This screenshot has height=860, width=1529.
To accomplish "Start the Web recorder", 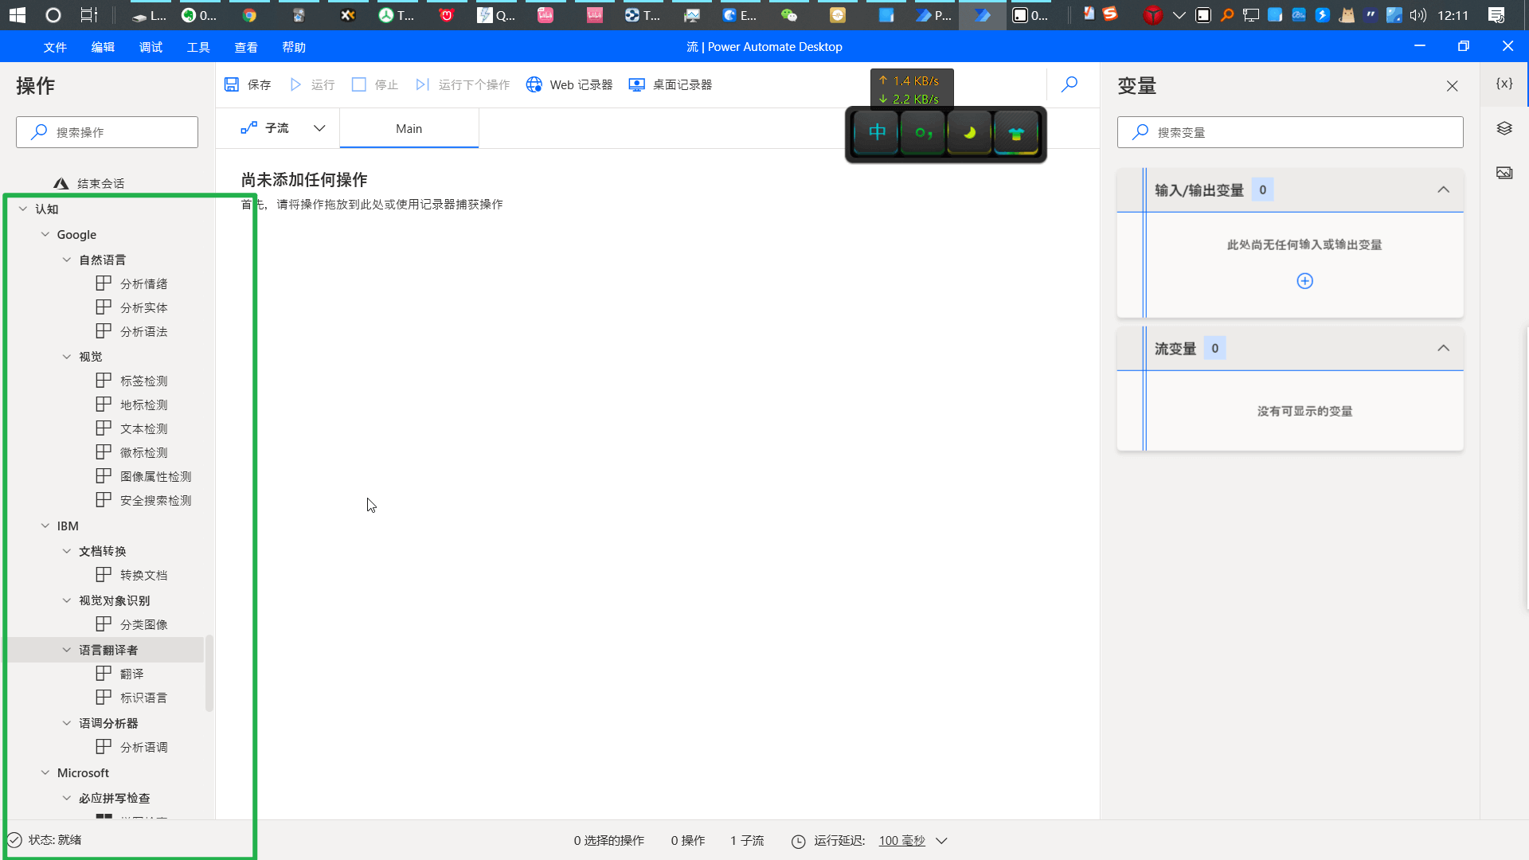I will coord(569,84).
